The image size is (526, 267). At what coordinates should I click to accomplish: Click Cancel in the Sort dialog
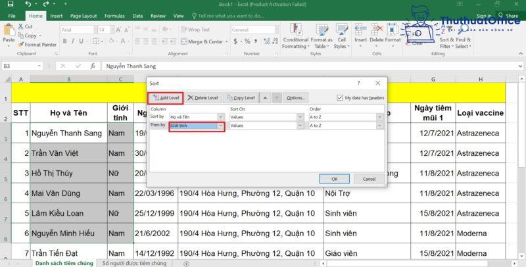point(369,179)
